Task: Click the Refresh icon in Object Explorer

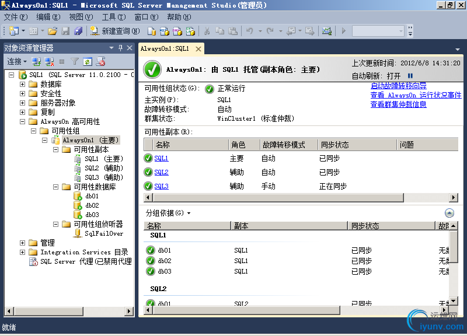Action: click(88, 62)
